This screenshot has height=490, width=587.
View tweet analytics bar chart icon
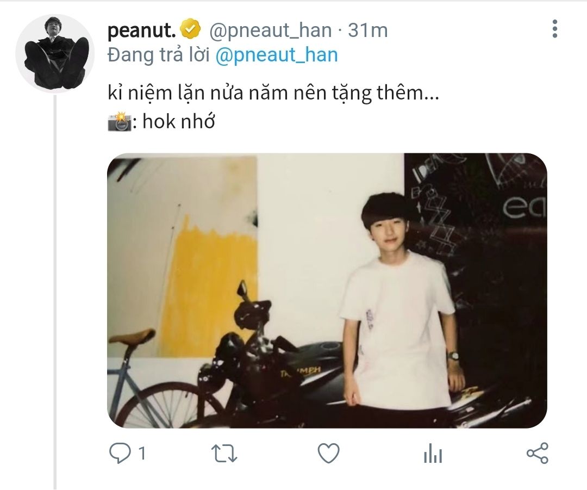(433, 454)
